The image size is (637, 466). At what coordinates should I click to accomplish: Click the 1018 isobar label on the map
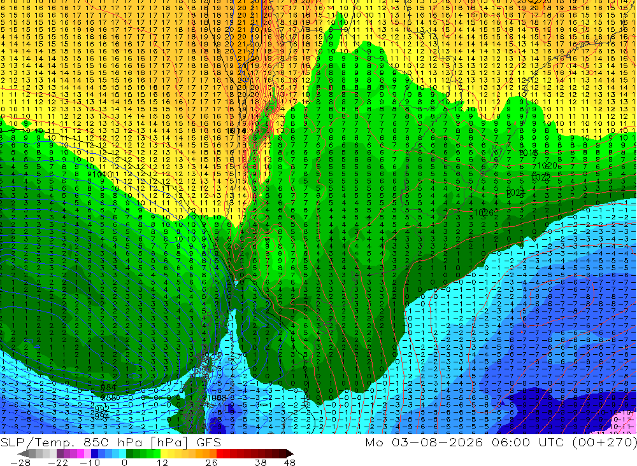coord(529,153)
